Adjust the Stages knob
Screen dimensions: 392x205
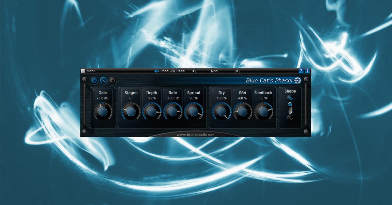pyautogui.click(x=131, y=112)
